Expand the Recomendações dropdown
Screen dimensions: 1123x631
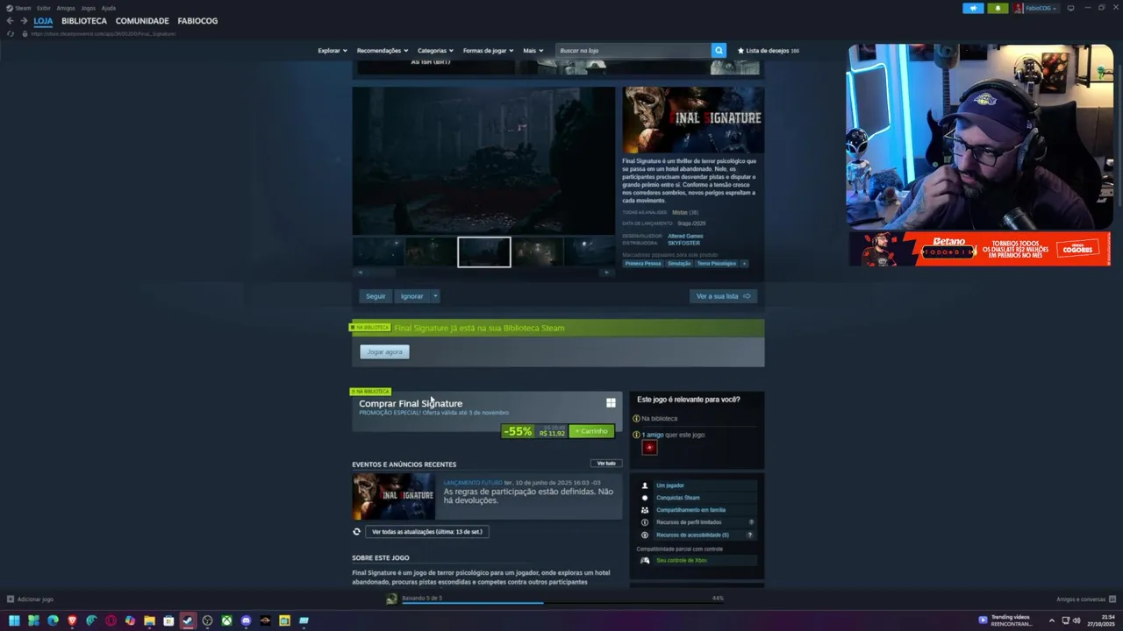(x=383, y=51)
